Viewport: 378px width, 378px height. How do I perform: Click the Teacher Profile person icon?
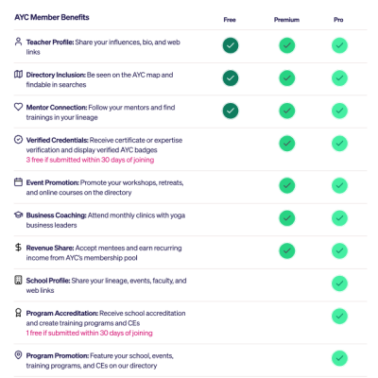[x=18, y=42]
